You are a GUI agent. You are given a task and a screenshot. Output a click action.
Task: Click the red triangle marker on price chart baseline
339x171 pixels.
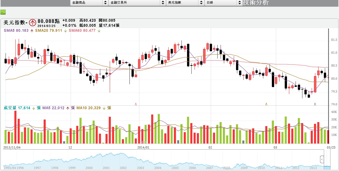(x=136, y=104)
